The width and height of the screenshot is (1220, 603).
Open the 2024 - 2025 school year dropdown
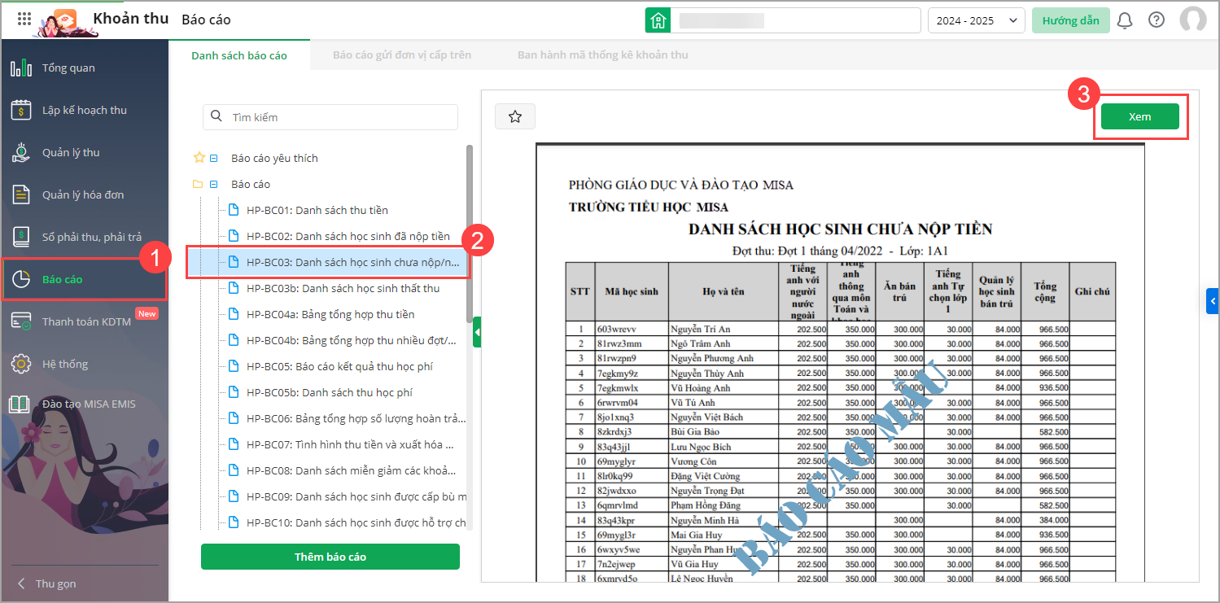click(x=976, y=20)
